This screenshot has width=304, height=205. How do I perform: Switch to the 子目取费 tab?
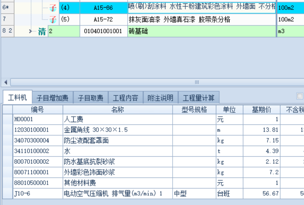click(x=91, y=98)
